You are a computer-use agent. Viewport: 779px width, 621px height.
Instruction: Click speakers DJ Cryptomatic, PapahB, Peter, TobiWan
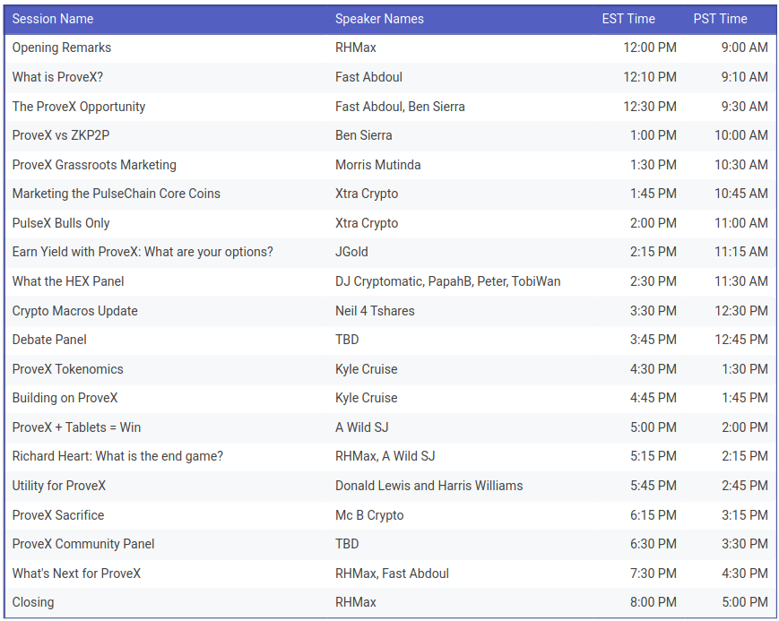point(447,281)
